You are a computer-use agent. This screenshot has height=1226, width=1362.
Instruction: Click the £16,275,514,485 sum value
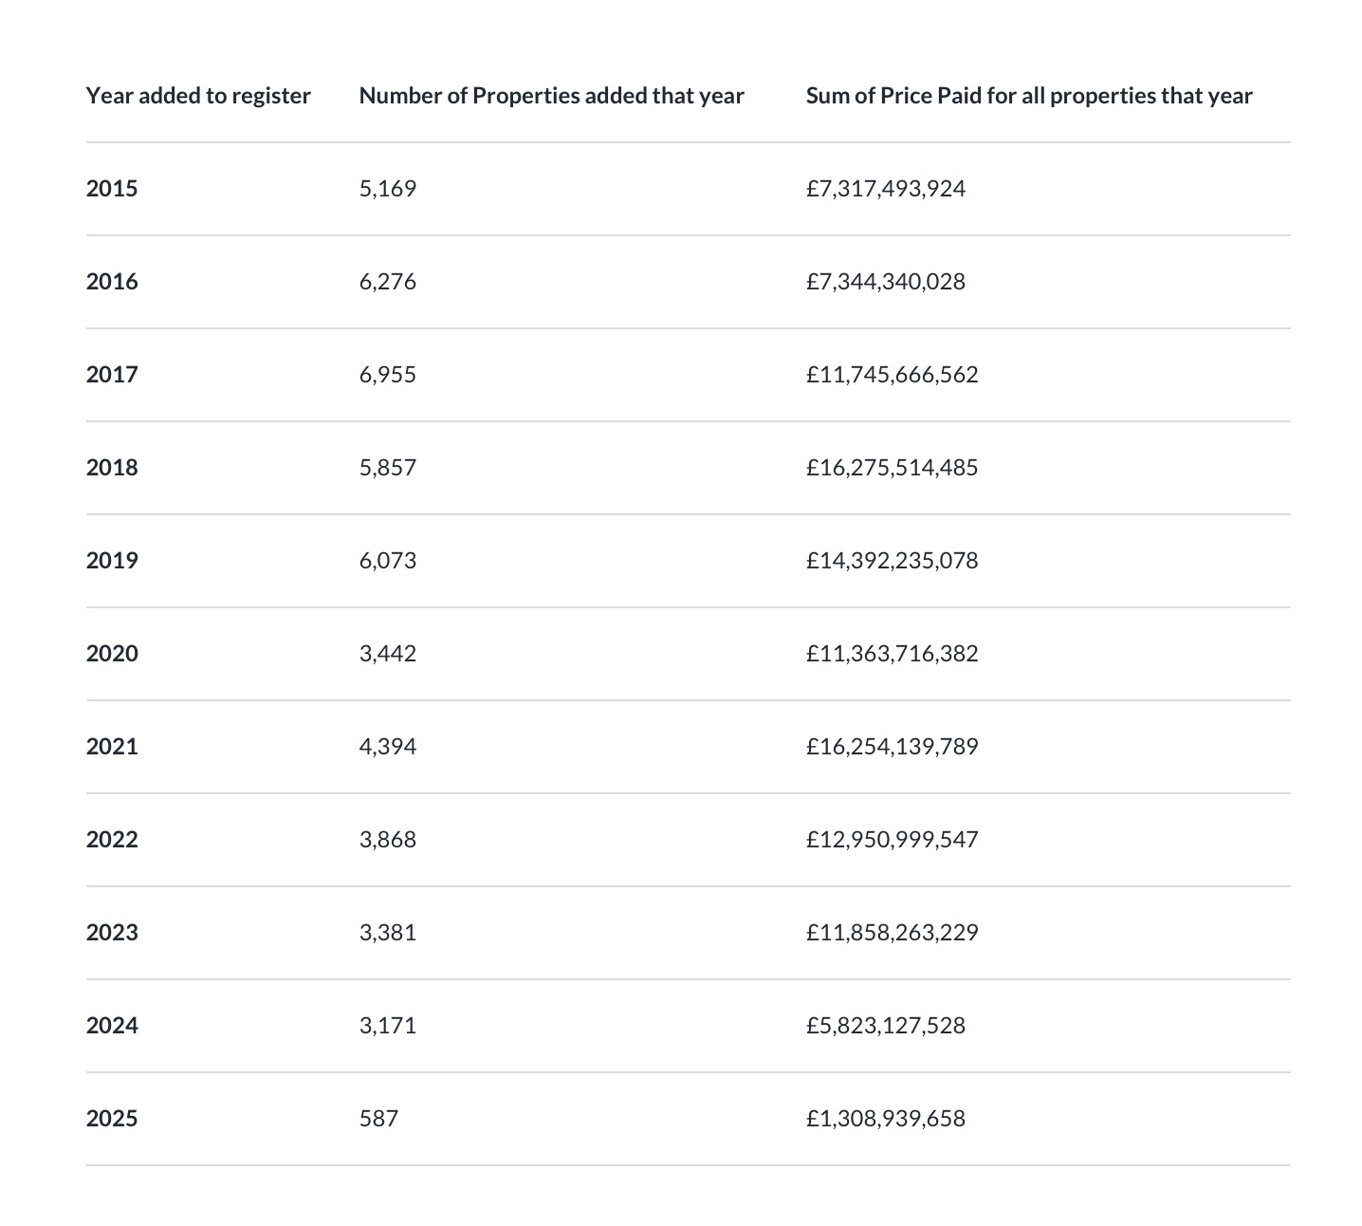(892, 468)
